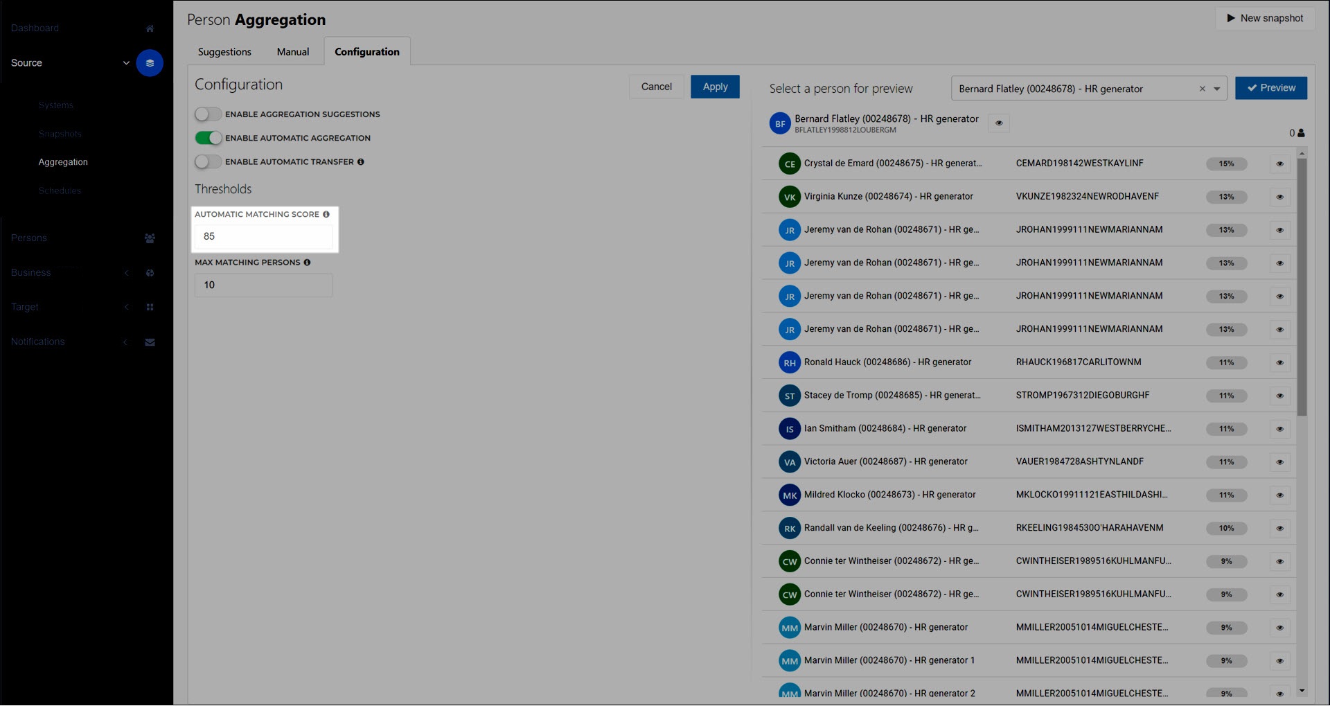Click the eye icon next to Bernard Flatley header
Image resolution: width=1330 pixels, height=706 pixels.
click(x=999, y=123)
